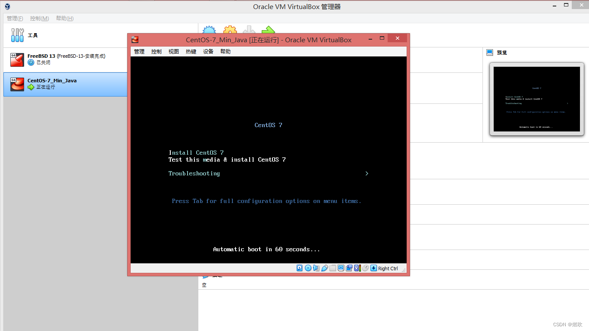This screenshot has width=589, height=331.
Task: Click the VM window resize grip
Action: pos(404,271)
